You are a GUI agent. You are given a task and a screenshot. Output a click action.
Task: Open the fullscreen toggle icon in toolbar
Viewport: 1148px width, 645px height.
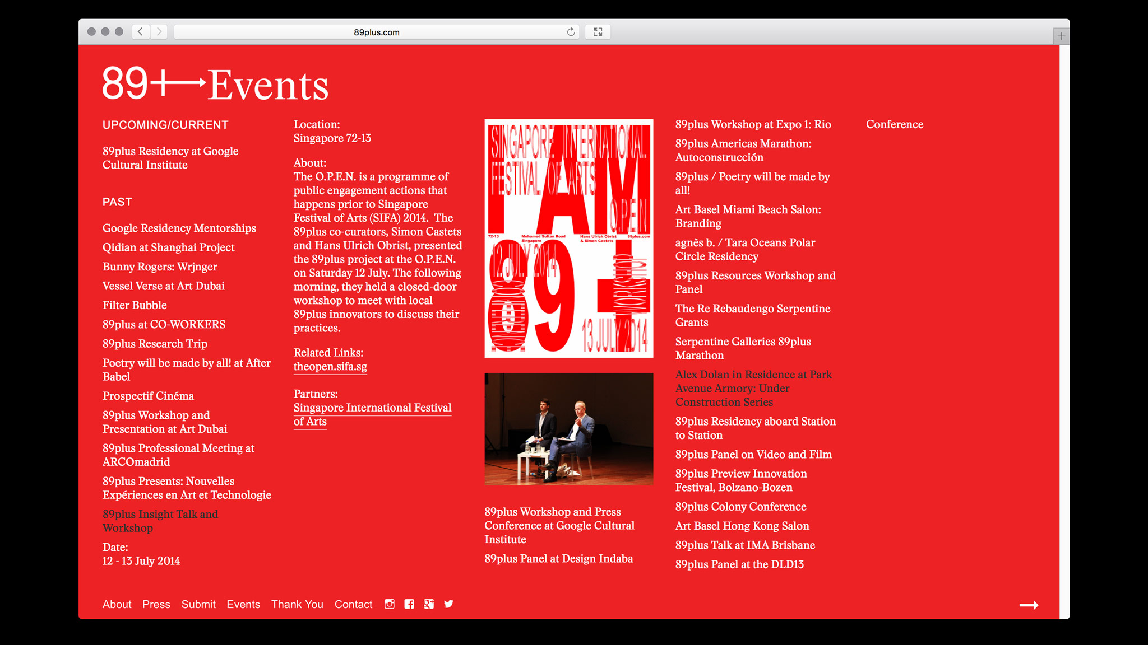598,32
